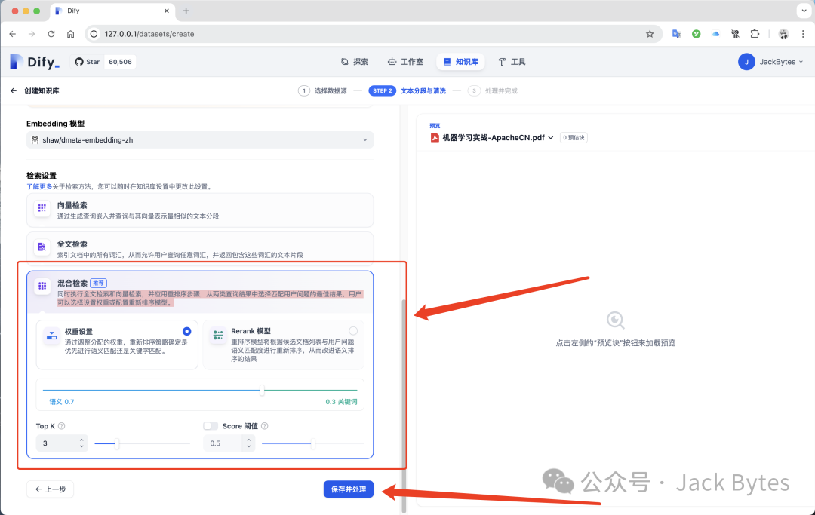The image size is (815, 515).
Task: Switch to the 工作室 tab
Action: [x=405, y=62]
